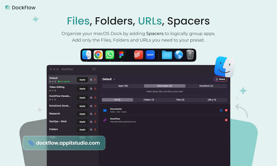Select the Files (0) filter
Screen dimensions: 277x166
point(180,100)
